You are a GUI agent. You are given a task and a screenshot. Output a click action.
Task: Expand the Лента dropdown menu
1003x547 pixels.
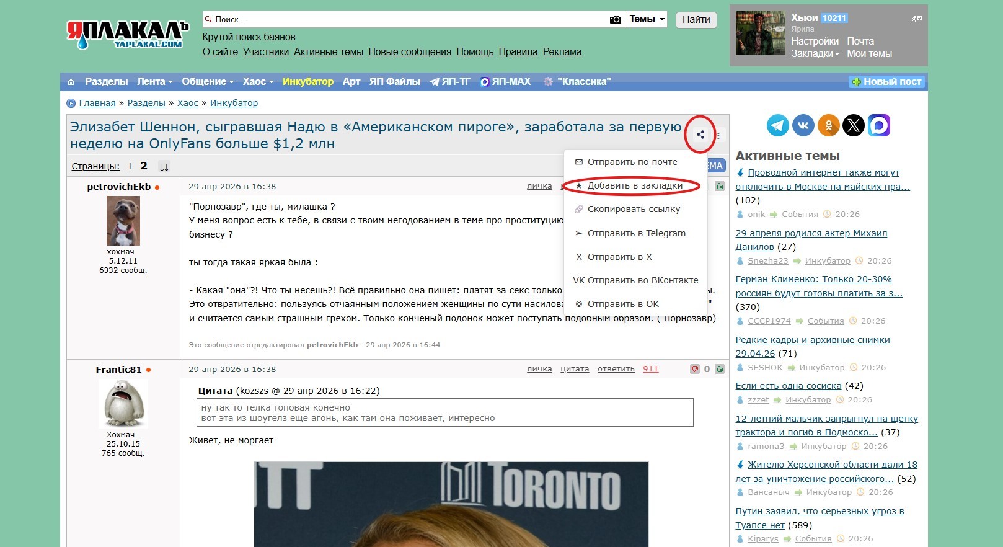[x=155, y=82]
